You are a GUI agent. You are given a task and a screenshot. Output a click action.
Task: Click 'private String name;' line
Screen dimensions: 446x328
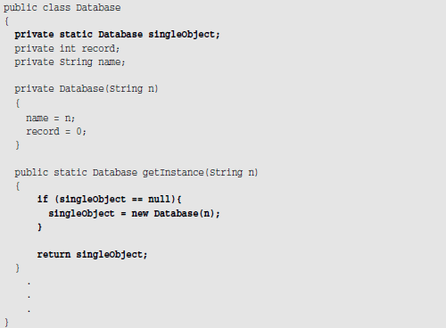(70, 62)
